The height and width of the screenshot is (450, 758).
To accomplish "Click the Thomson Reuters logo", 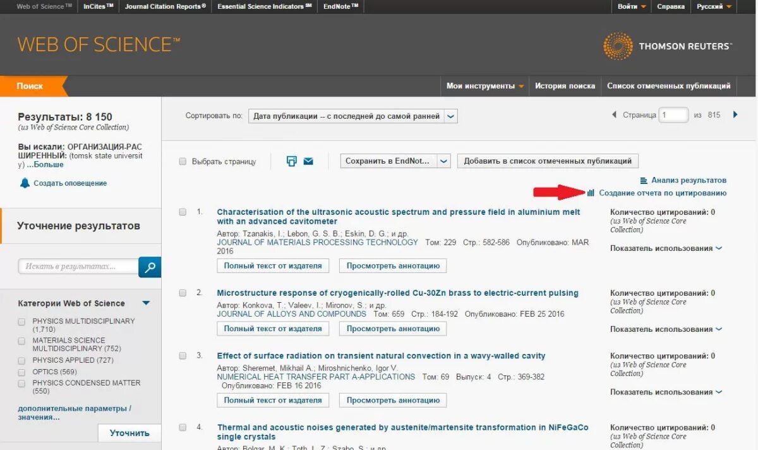I will [668, 47].
